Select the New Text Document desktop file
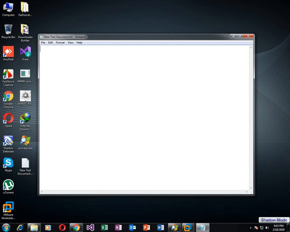Screen dimensions: 290x232 click(x=26, y=166)
